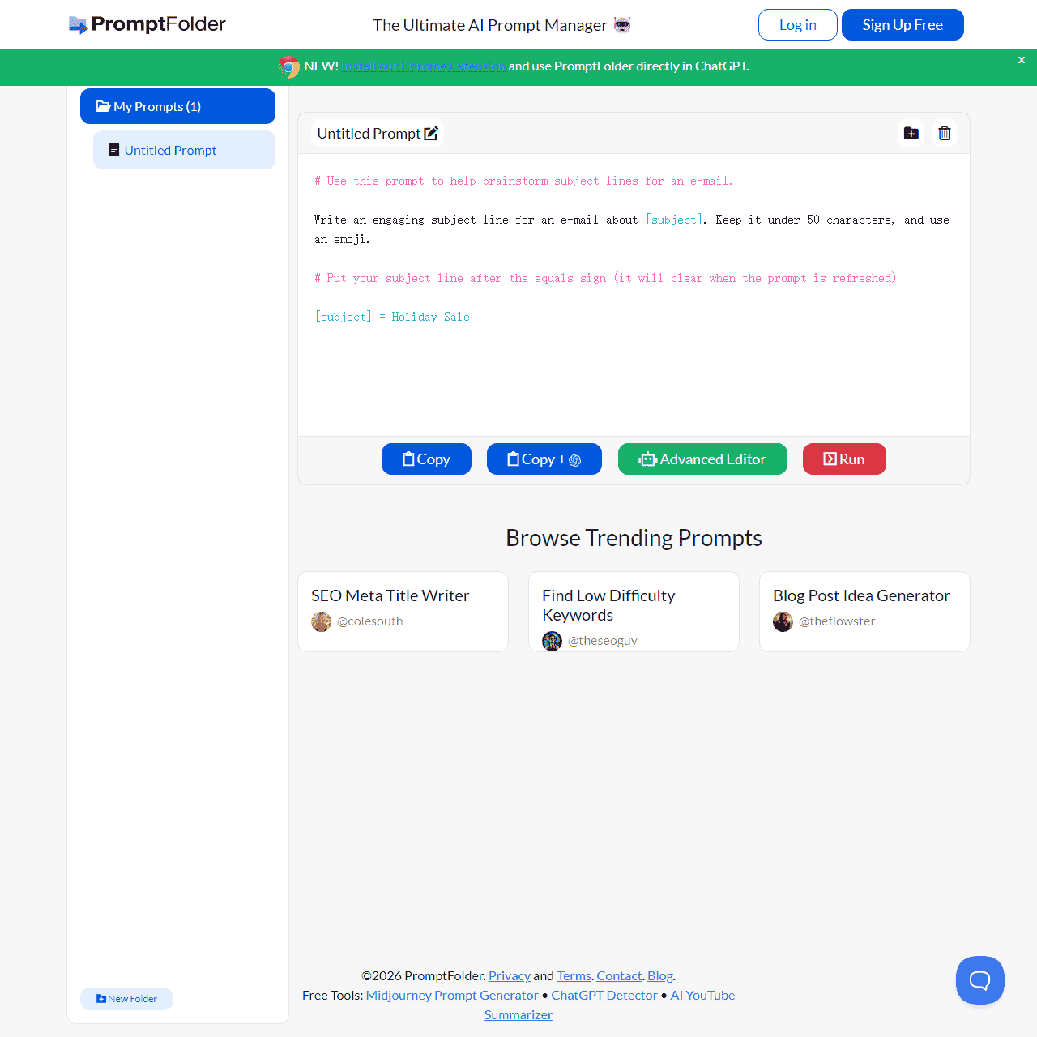Click Copy + ChatGPT button

pyautogui.click(x=544, y=459)
